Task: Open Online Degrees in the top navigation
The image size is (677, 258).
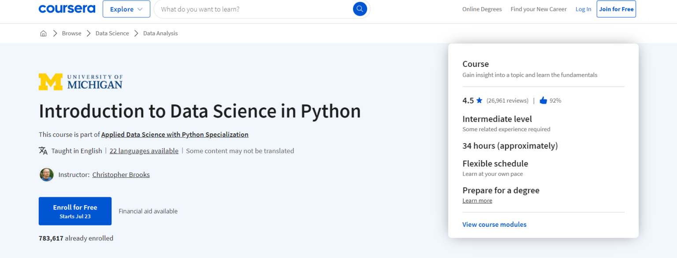Action: [x=482, y=9]
